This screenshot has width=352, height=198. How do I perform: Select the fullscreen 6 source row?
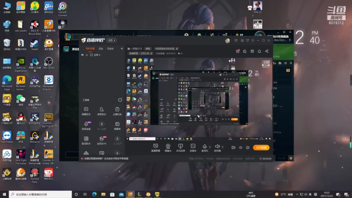pos(102,55)
